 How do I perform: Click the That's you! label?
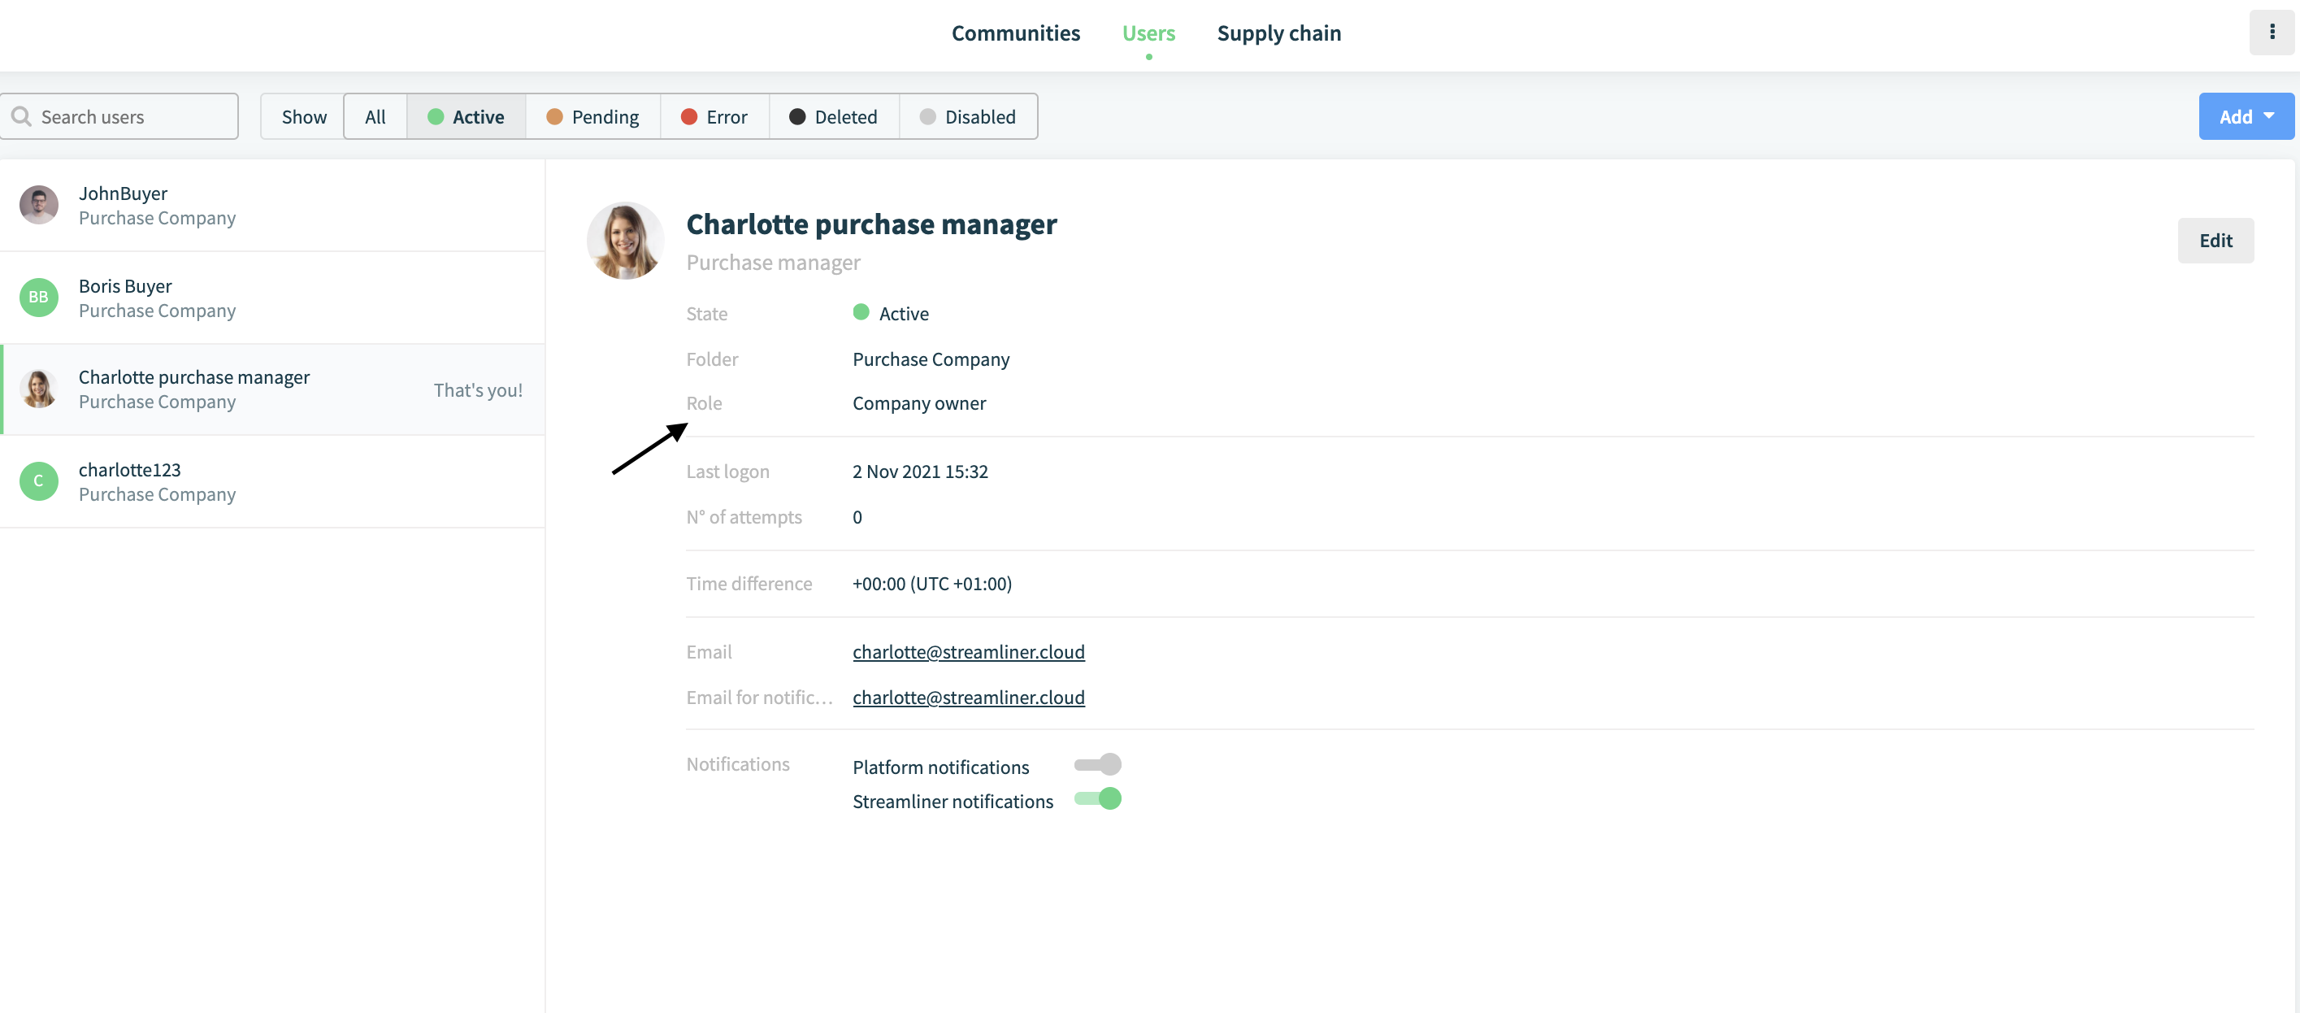(478, 390)
